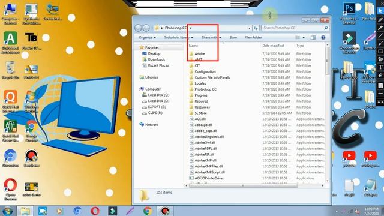Select Network in navigation pane
This screenshot has width=384, height=216.
152,125
